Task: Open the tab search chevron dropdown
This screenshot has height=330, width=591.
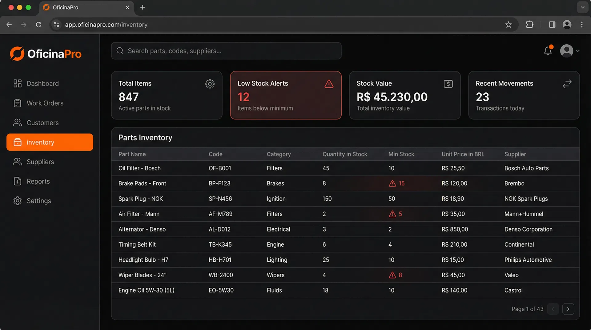Action: (582, 7)
